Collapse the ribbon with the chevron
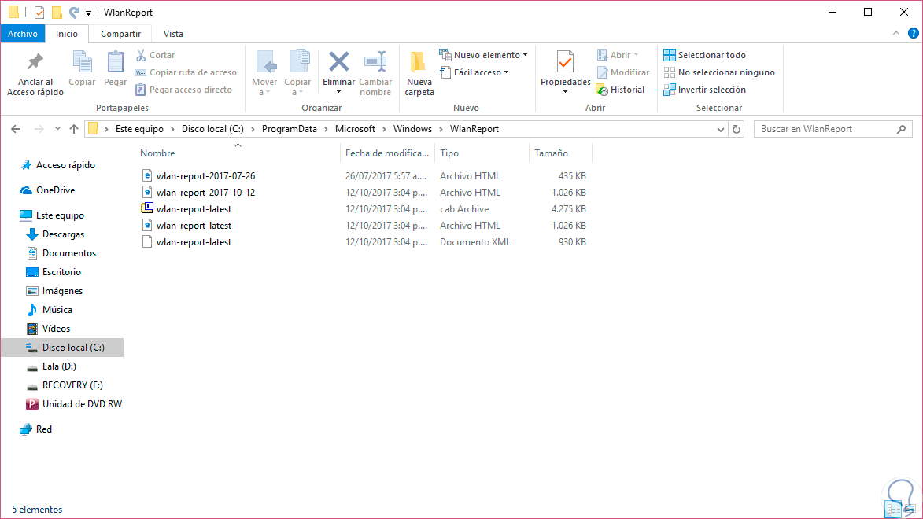 896,34
